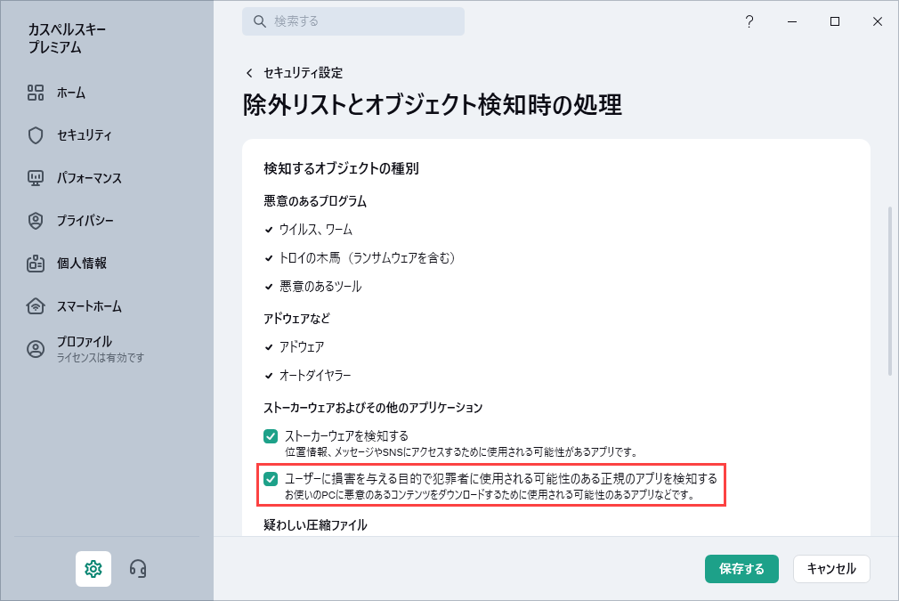899x601 pixels.
Task: Click the ウイルス、ワーム list entry
Action: click(315, 230)
